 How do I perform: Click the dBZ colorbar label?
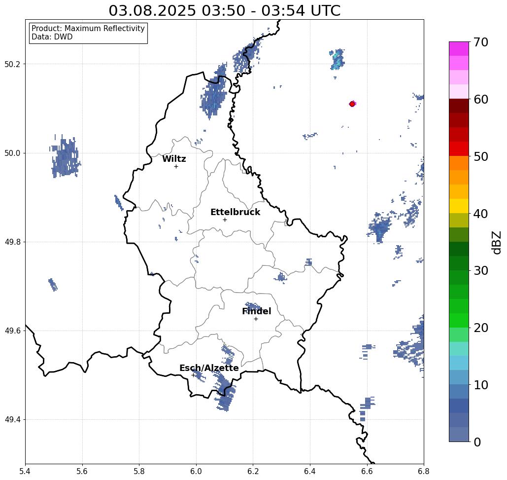496,242
